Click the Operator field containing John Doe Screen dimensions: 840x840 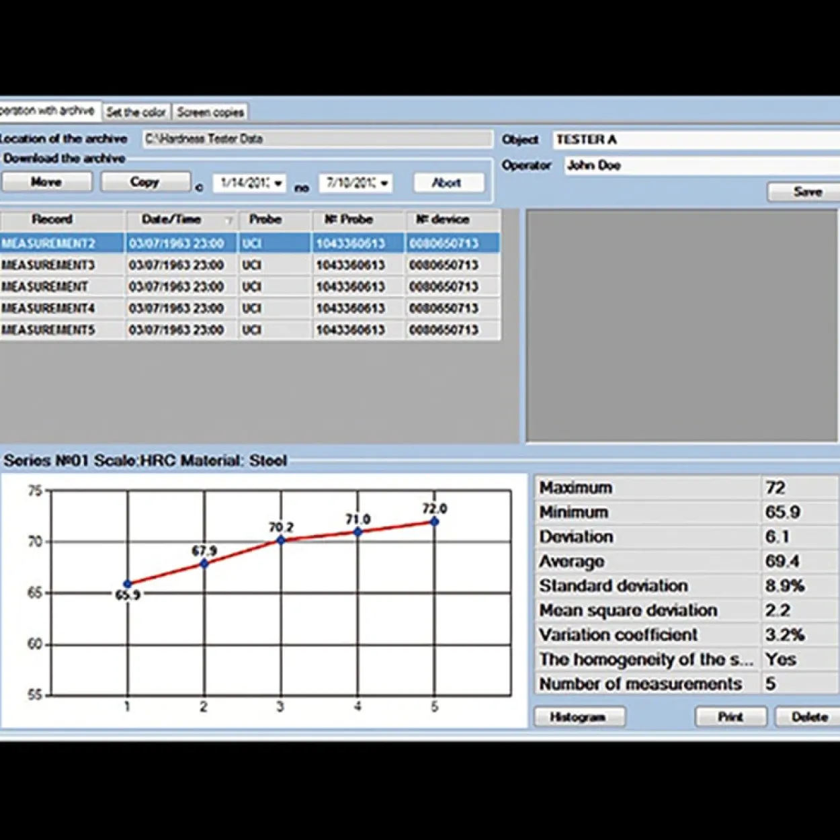(702, 165)
